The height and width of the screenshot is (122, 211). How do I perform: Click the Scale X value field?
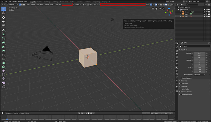(x=199, y=67)
